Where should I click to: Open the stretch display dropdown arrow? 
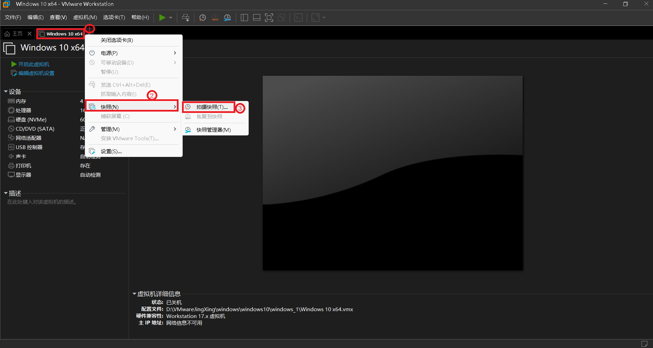click(x=324, y=18)
